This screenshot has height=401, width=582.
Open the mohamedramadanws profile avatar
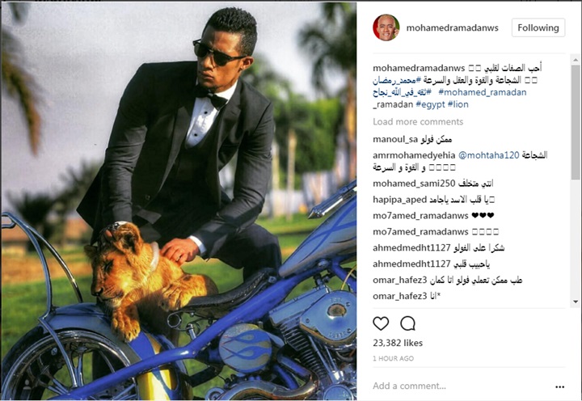point(386,27)
